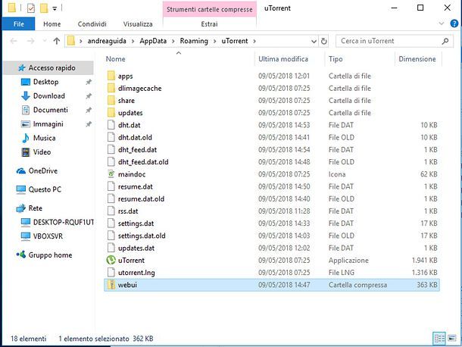Open the Estrai tab
The height and width of the screenshot is (347, 462).
(x=209, y=24)
